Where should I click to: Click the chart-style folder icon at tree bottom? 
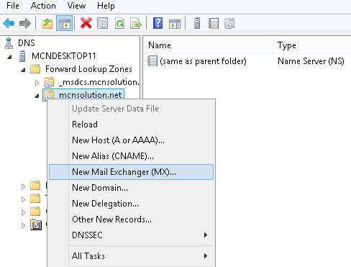tap(36, 225)
